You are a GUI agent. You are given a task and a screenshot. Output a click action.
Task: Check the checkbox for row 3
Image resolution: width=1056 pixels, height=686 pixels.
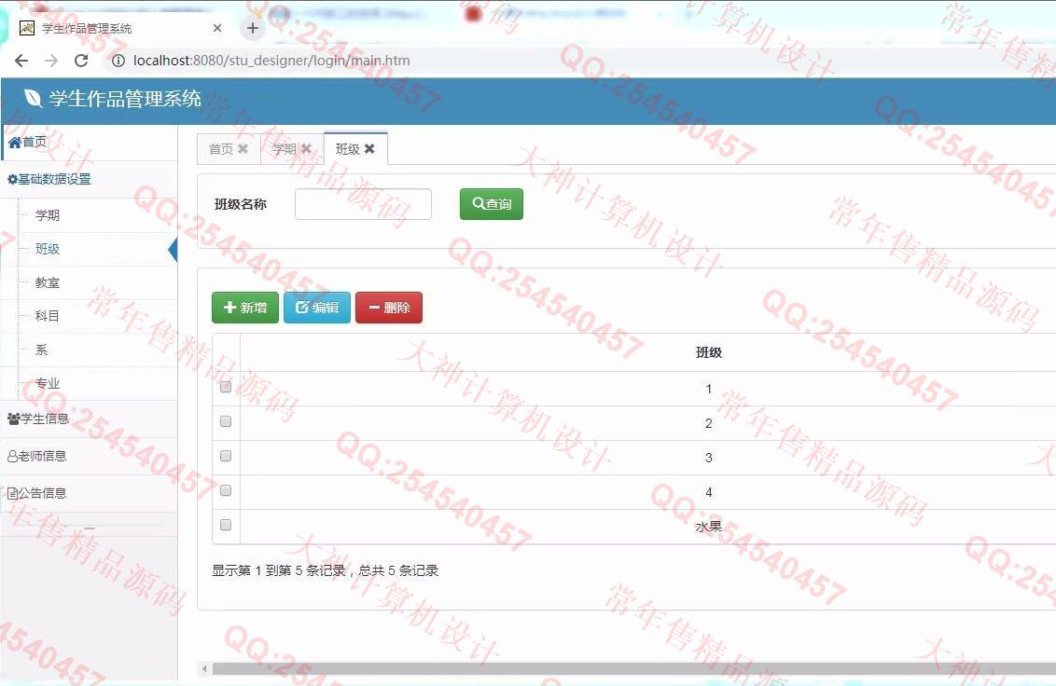point(226,456)
